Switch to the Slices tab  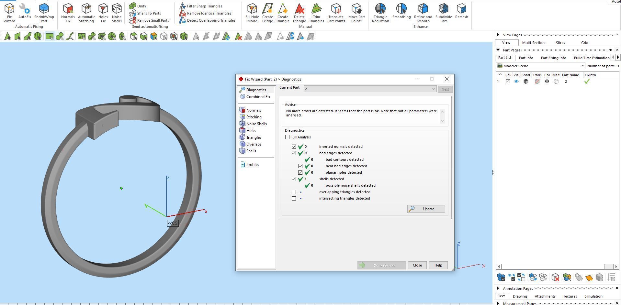click(560, 43)
